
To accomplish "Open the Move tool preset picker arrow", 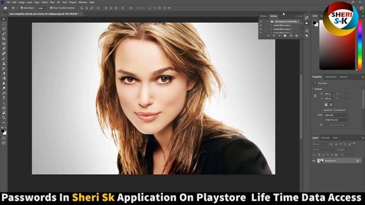I will pos(17,8).
